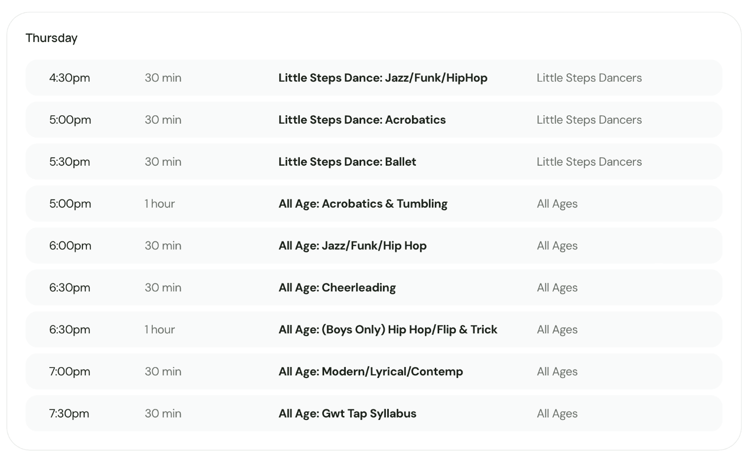Screen dimensions: 748x459
Task: Click All Age: Acrobatics & Tumbling class
Action: 363,204
